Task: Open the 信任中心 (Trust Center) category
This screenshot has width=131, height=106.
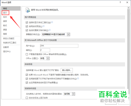Action: point(7,51)
